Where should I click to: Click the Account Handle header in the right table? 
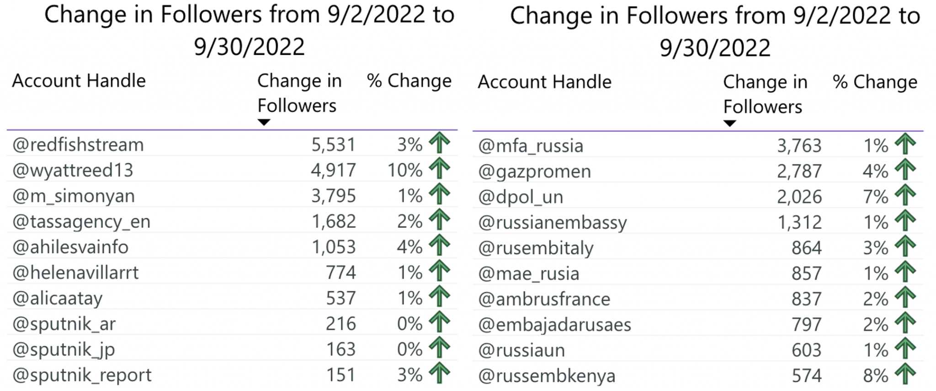coord(544,82)
